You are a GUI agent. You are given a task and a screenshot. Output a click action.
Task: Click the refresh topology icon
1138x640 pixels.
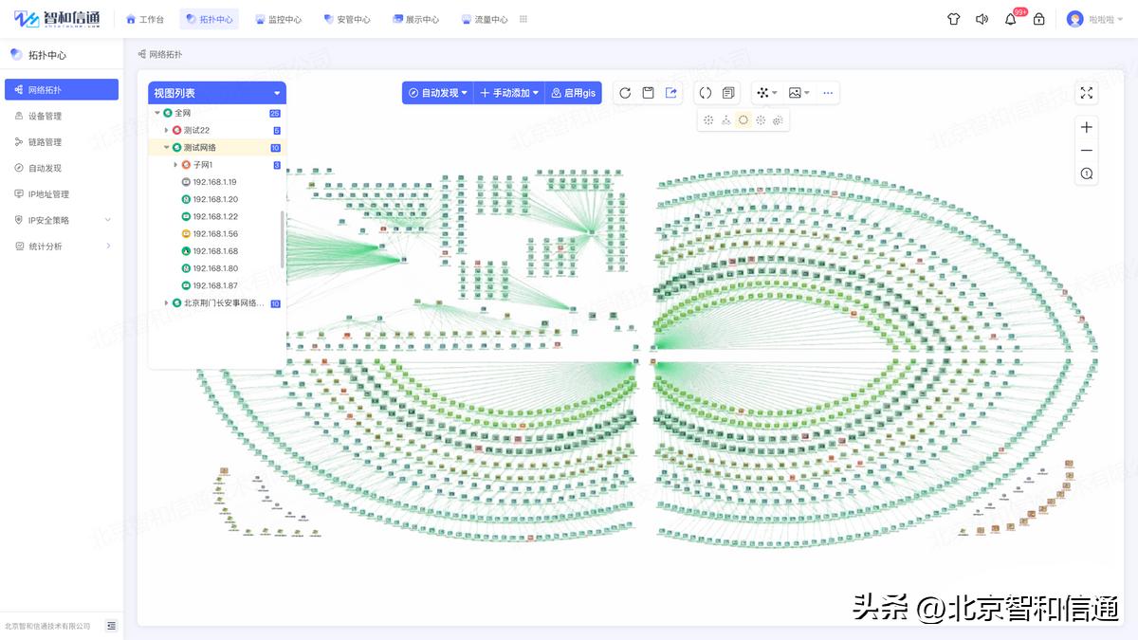[x=625, y=92]
